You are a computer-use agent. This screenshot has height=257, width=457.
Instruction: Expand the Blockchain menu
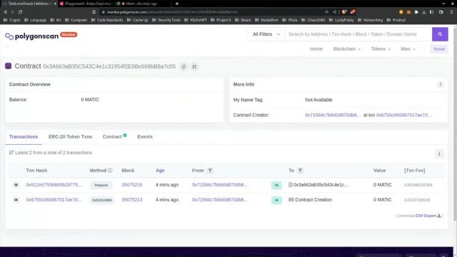346,49
